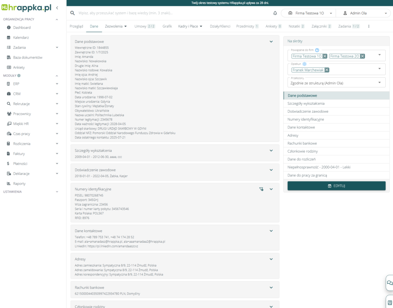Screen dimensions: 393x308
Task: Click the help icon next to Powiązanie do firm
Action: 317,50
